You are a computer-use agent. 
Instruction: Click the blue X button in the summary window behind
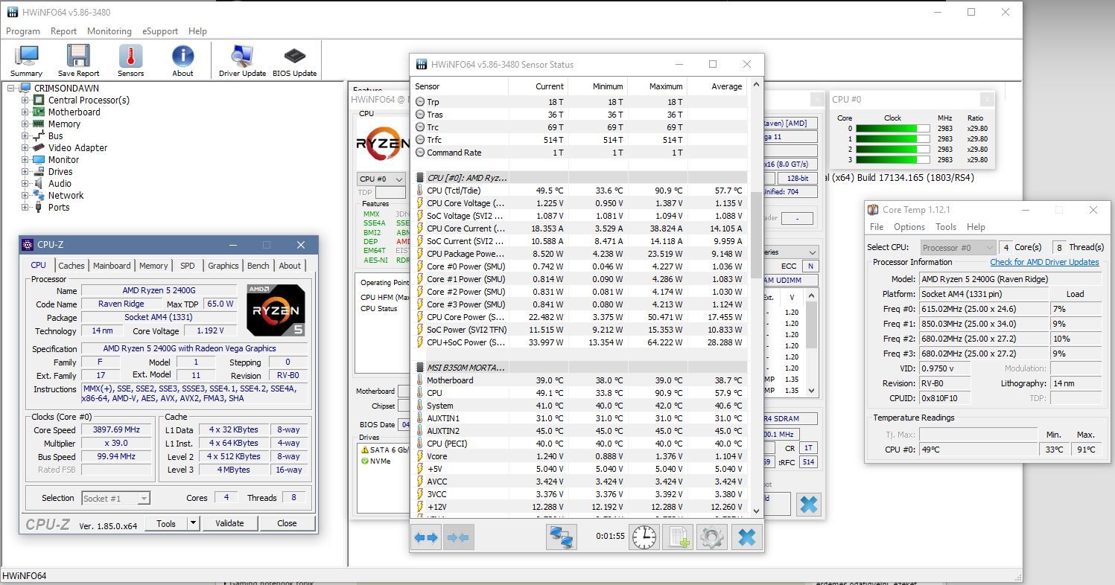click(x=808, y=505)
